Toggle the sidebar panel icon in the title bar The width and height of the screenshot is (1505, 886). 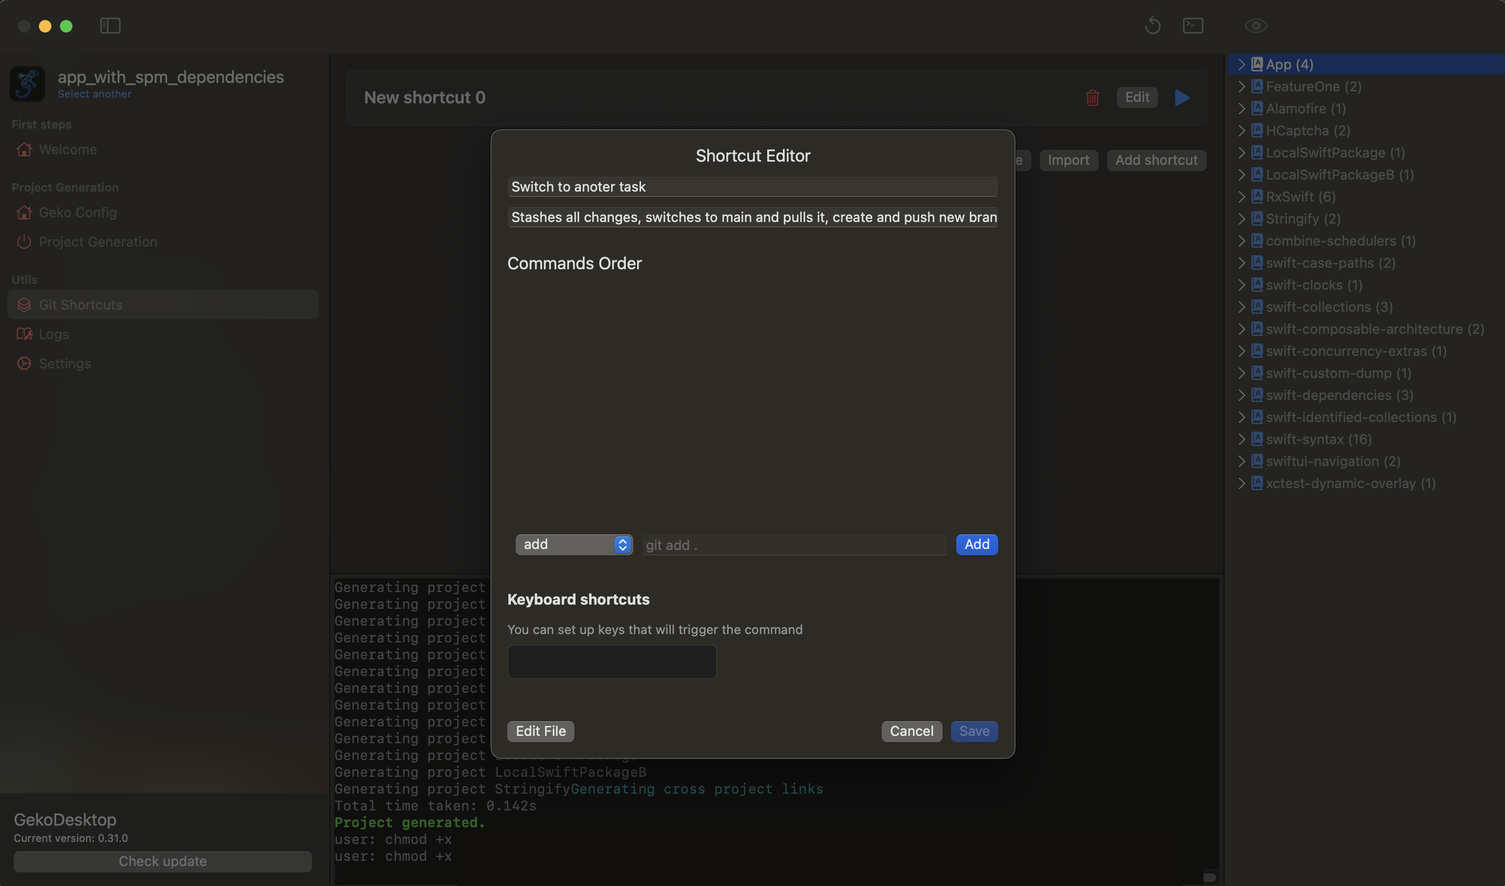pyautogui.click(x=110, y=26)
